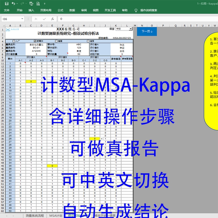The image size is (218, 218).
Task: Click the yellow highlighted cell in part 26 row
Action: pyautogui.click(x=95, y=139)
